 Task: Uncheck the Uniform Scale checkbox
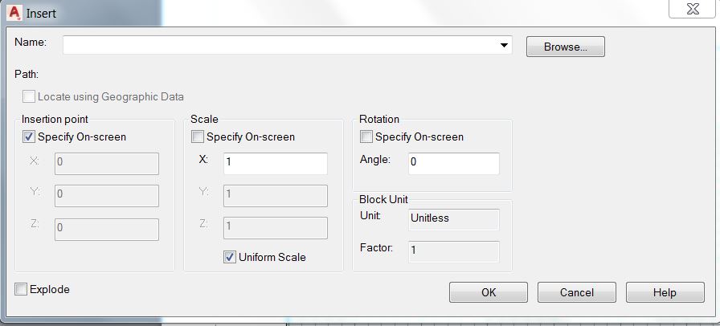[230, 257]
